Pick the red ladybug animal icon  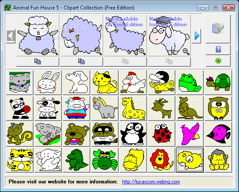point(162,134)
